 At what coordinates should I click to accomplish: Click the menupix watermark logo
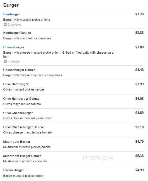tap(98, 158)
